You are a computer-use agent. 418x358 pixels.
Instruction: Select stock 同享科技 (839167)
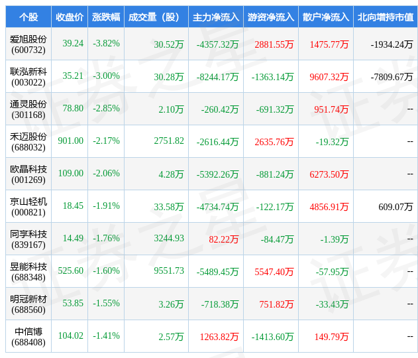(28, 239)
